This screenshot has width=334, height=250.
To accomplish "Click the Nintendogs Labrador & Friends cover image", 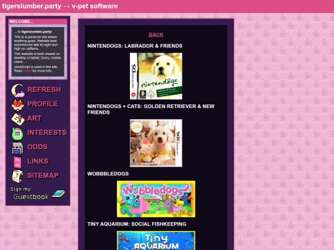I will tap(156, 76).
